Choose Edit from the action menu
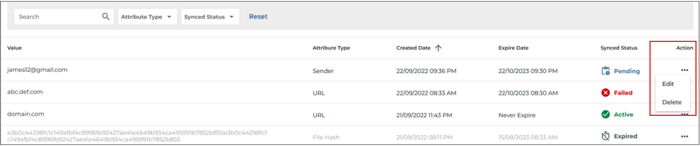Image resolution: width=700 pixels, height=146 pixels. [x=668, y=84]
